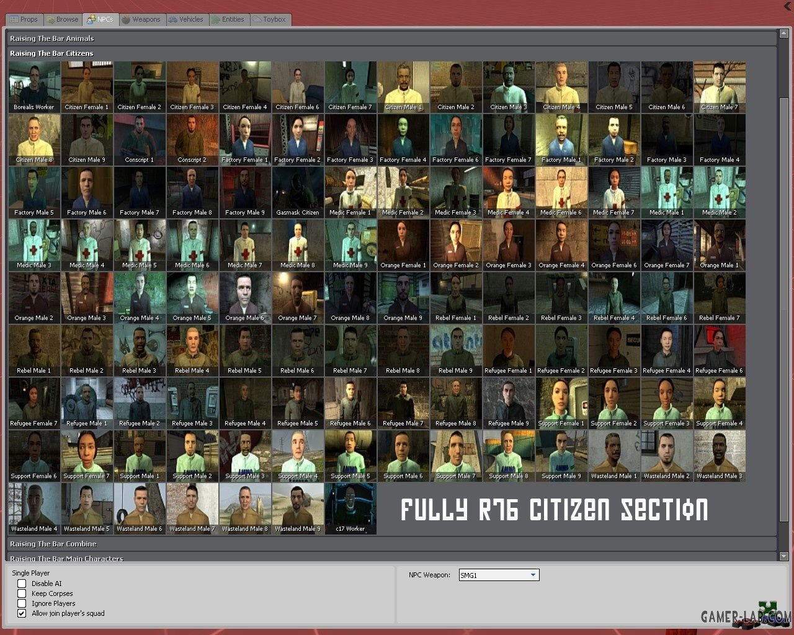Pick the Conscript 2 spawn icon
794x635 pixels.
click(192, 140)
